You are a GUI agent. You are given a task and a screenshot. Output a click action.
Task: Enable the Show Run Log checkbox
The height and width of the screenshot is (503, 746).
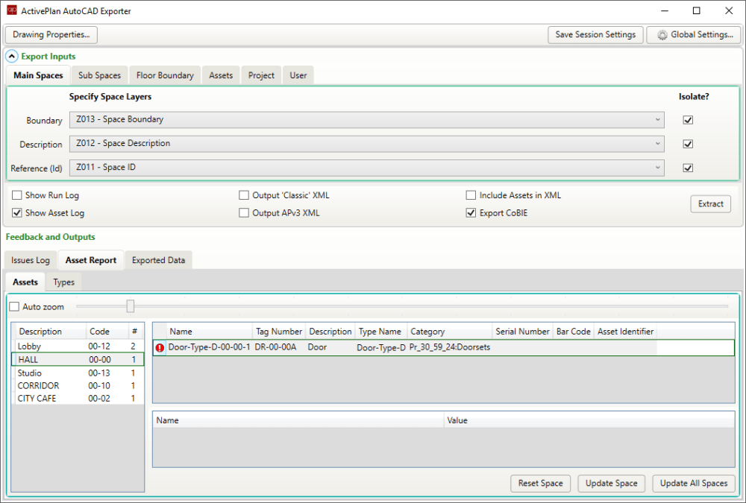pos(16,195)
